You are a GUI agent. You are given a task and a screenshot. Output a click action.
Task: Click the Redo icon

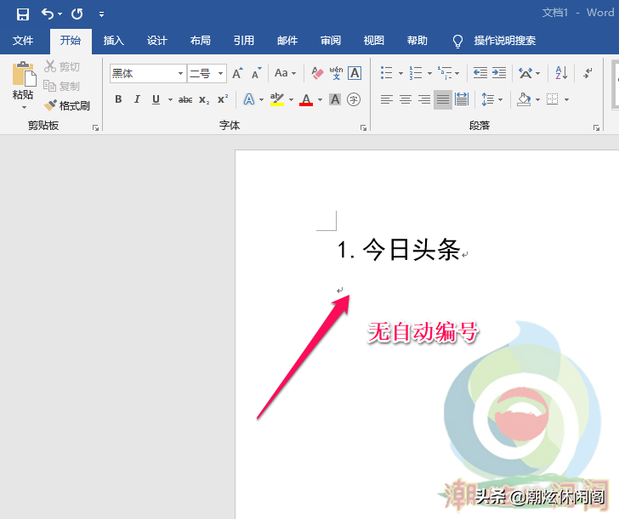point(77,14)
